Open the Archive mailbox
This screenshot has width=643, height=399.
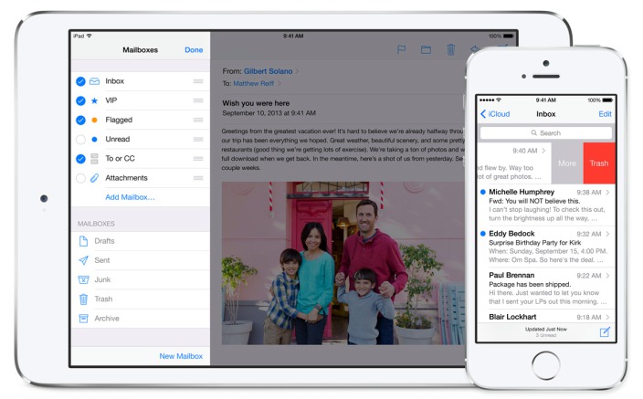[x=141, y=319]
